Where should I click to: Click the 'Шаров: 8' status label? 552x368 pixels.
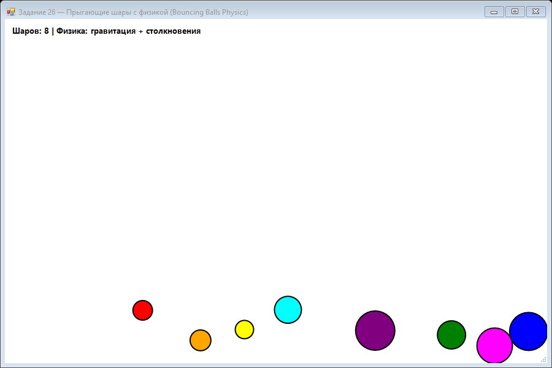[x=30, y=31]
